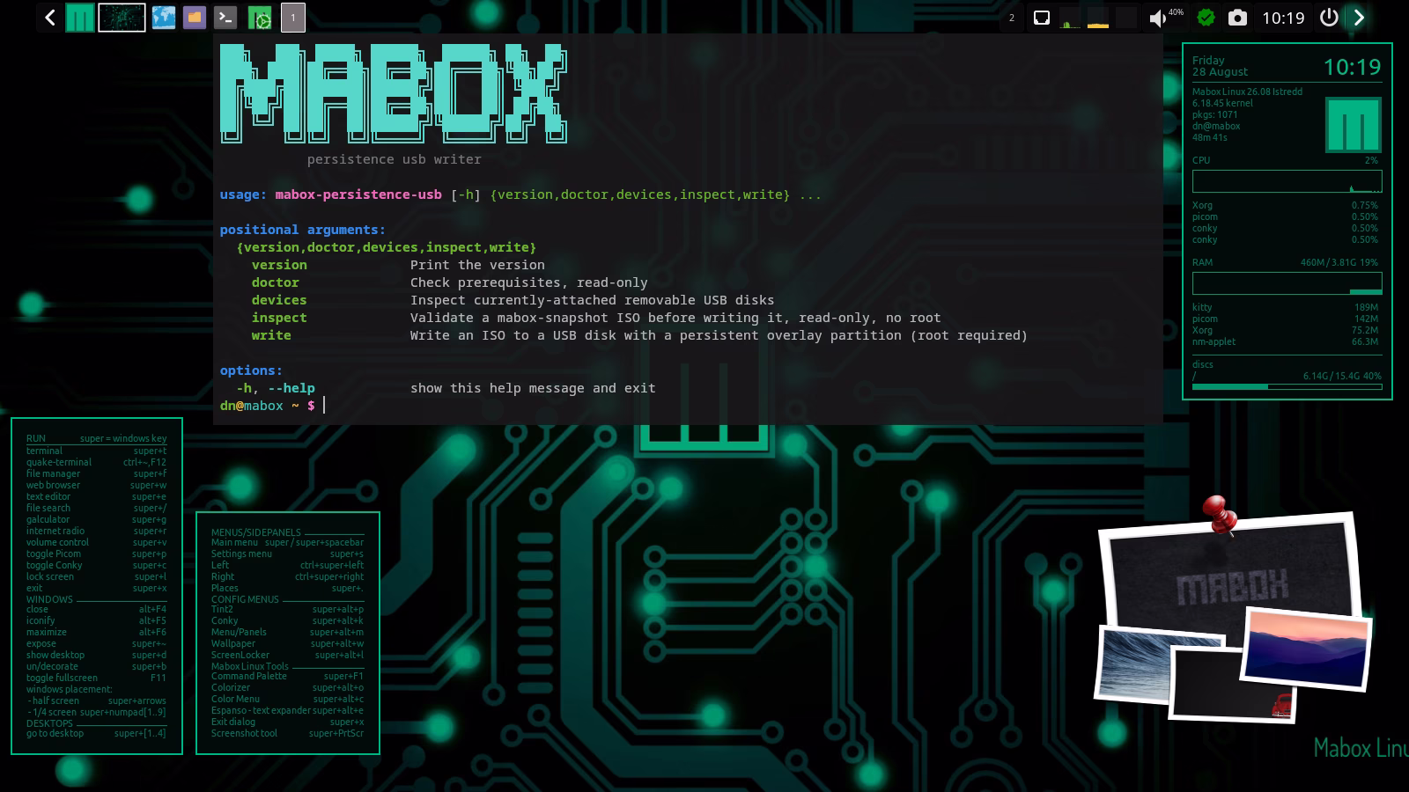Click "show this help message and exit" text
The height and width of the screenshot is (792, 1409).
pos(533,388)
